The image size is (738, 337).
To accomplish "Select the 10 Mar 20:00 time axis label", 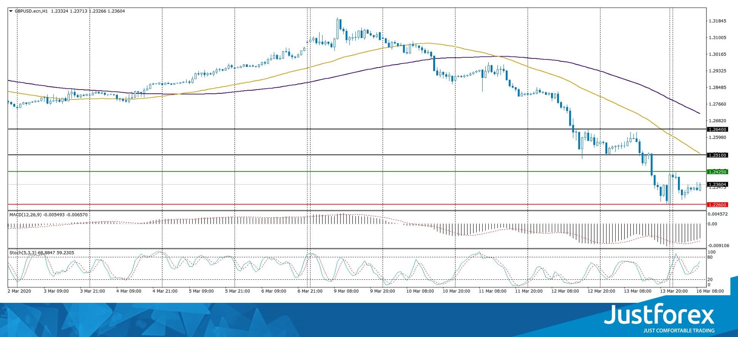I will click(x=456, y=291).
